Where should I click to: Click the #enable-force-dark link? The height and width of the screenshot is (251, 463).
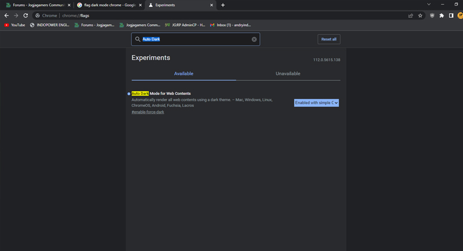click(148, 112)
